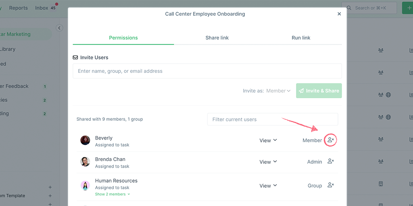Click the search magnifier icon
The width and height of the screenshot is (413, 206).
coord(349,8)
